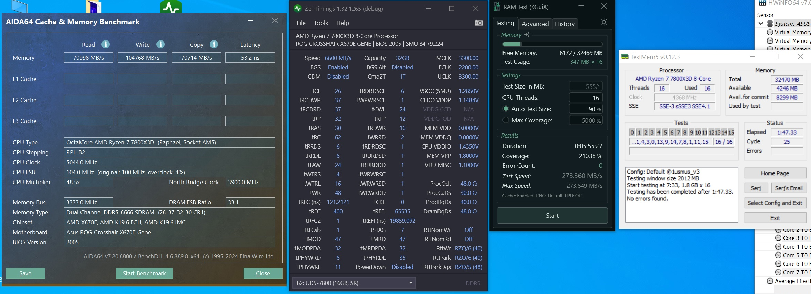
Task: Toggle RAM Test theme brightness icon
Action: click(x=604, y=22)
